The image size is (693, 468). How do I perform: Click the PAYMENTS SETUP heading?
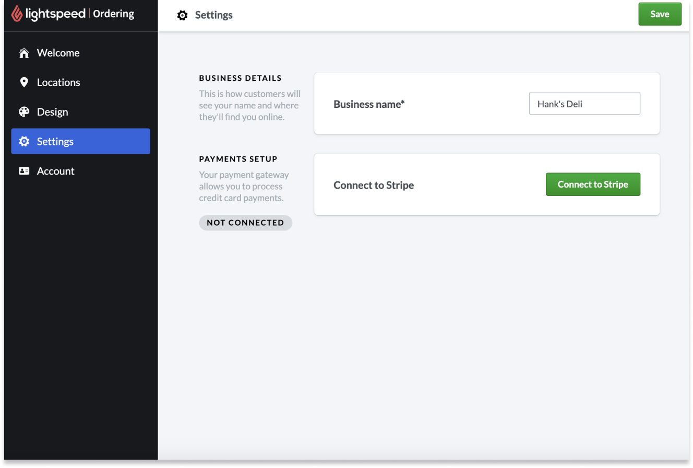(238, 159)
